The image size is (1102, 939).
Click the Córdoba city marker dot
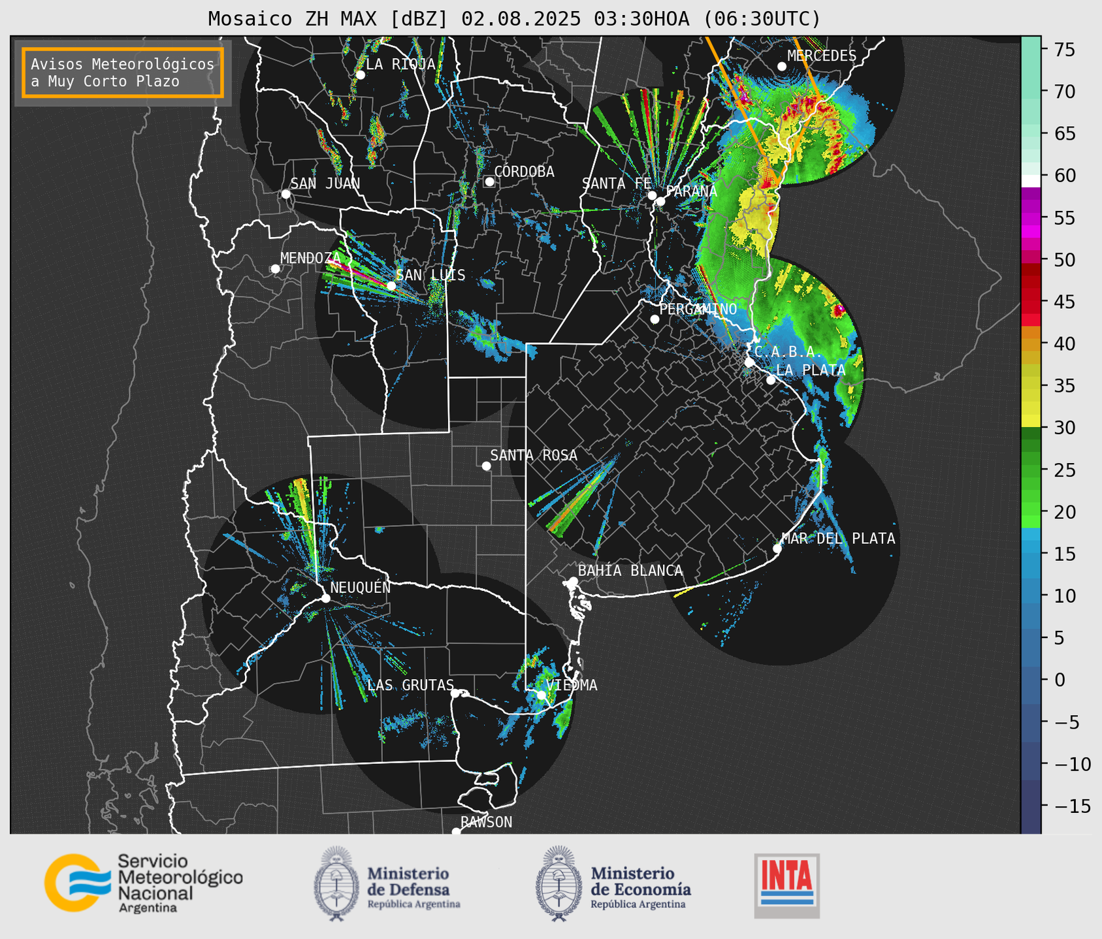pyautogui.click(x=489, y=182)
